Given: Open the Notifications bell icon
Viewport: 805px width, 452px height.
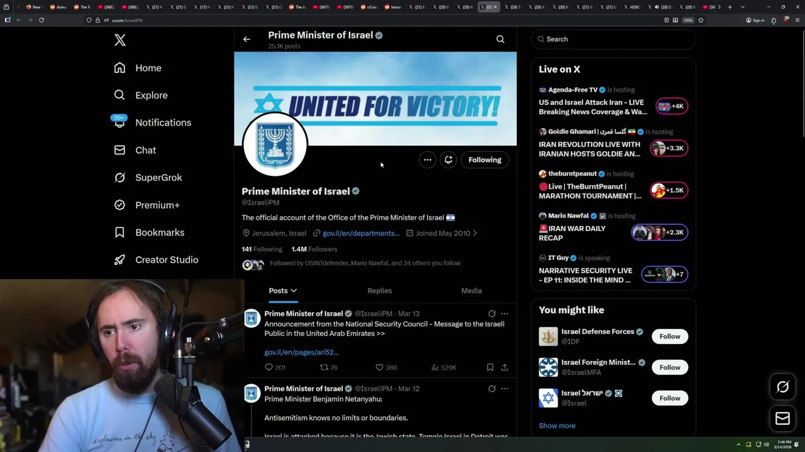Looking at the screenshot, I should coord(119,122).
